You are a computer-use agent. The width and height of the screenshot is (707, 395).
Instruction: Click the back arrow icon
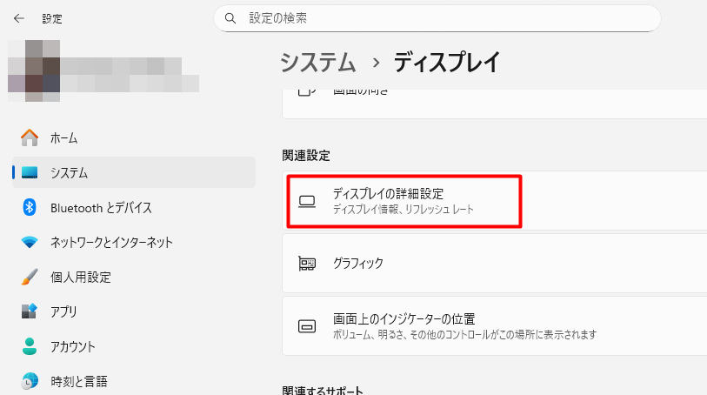coord(19,18)
